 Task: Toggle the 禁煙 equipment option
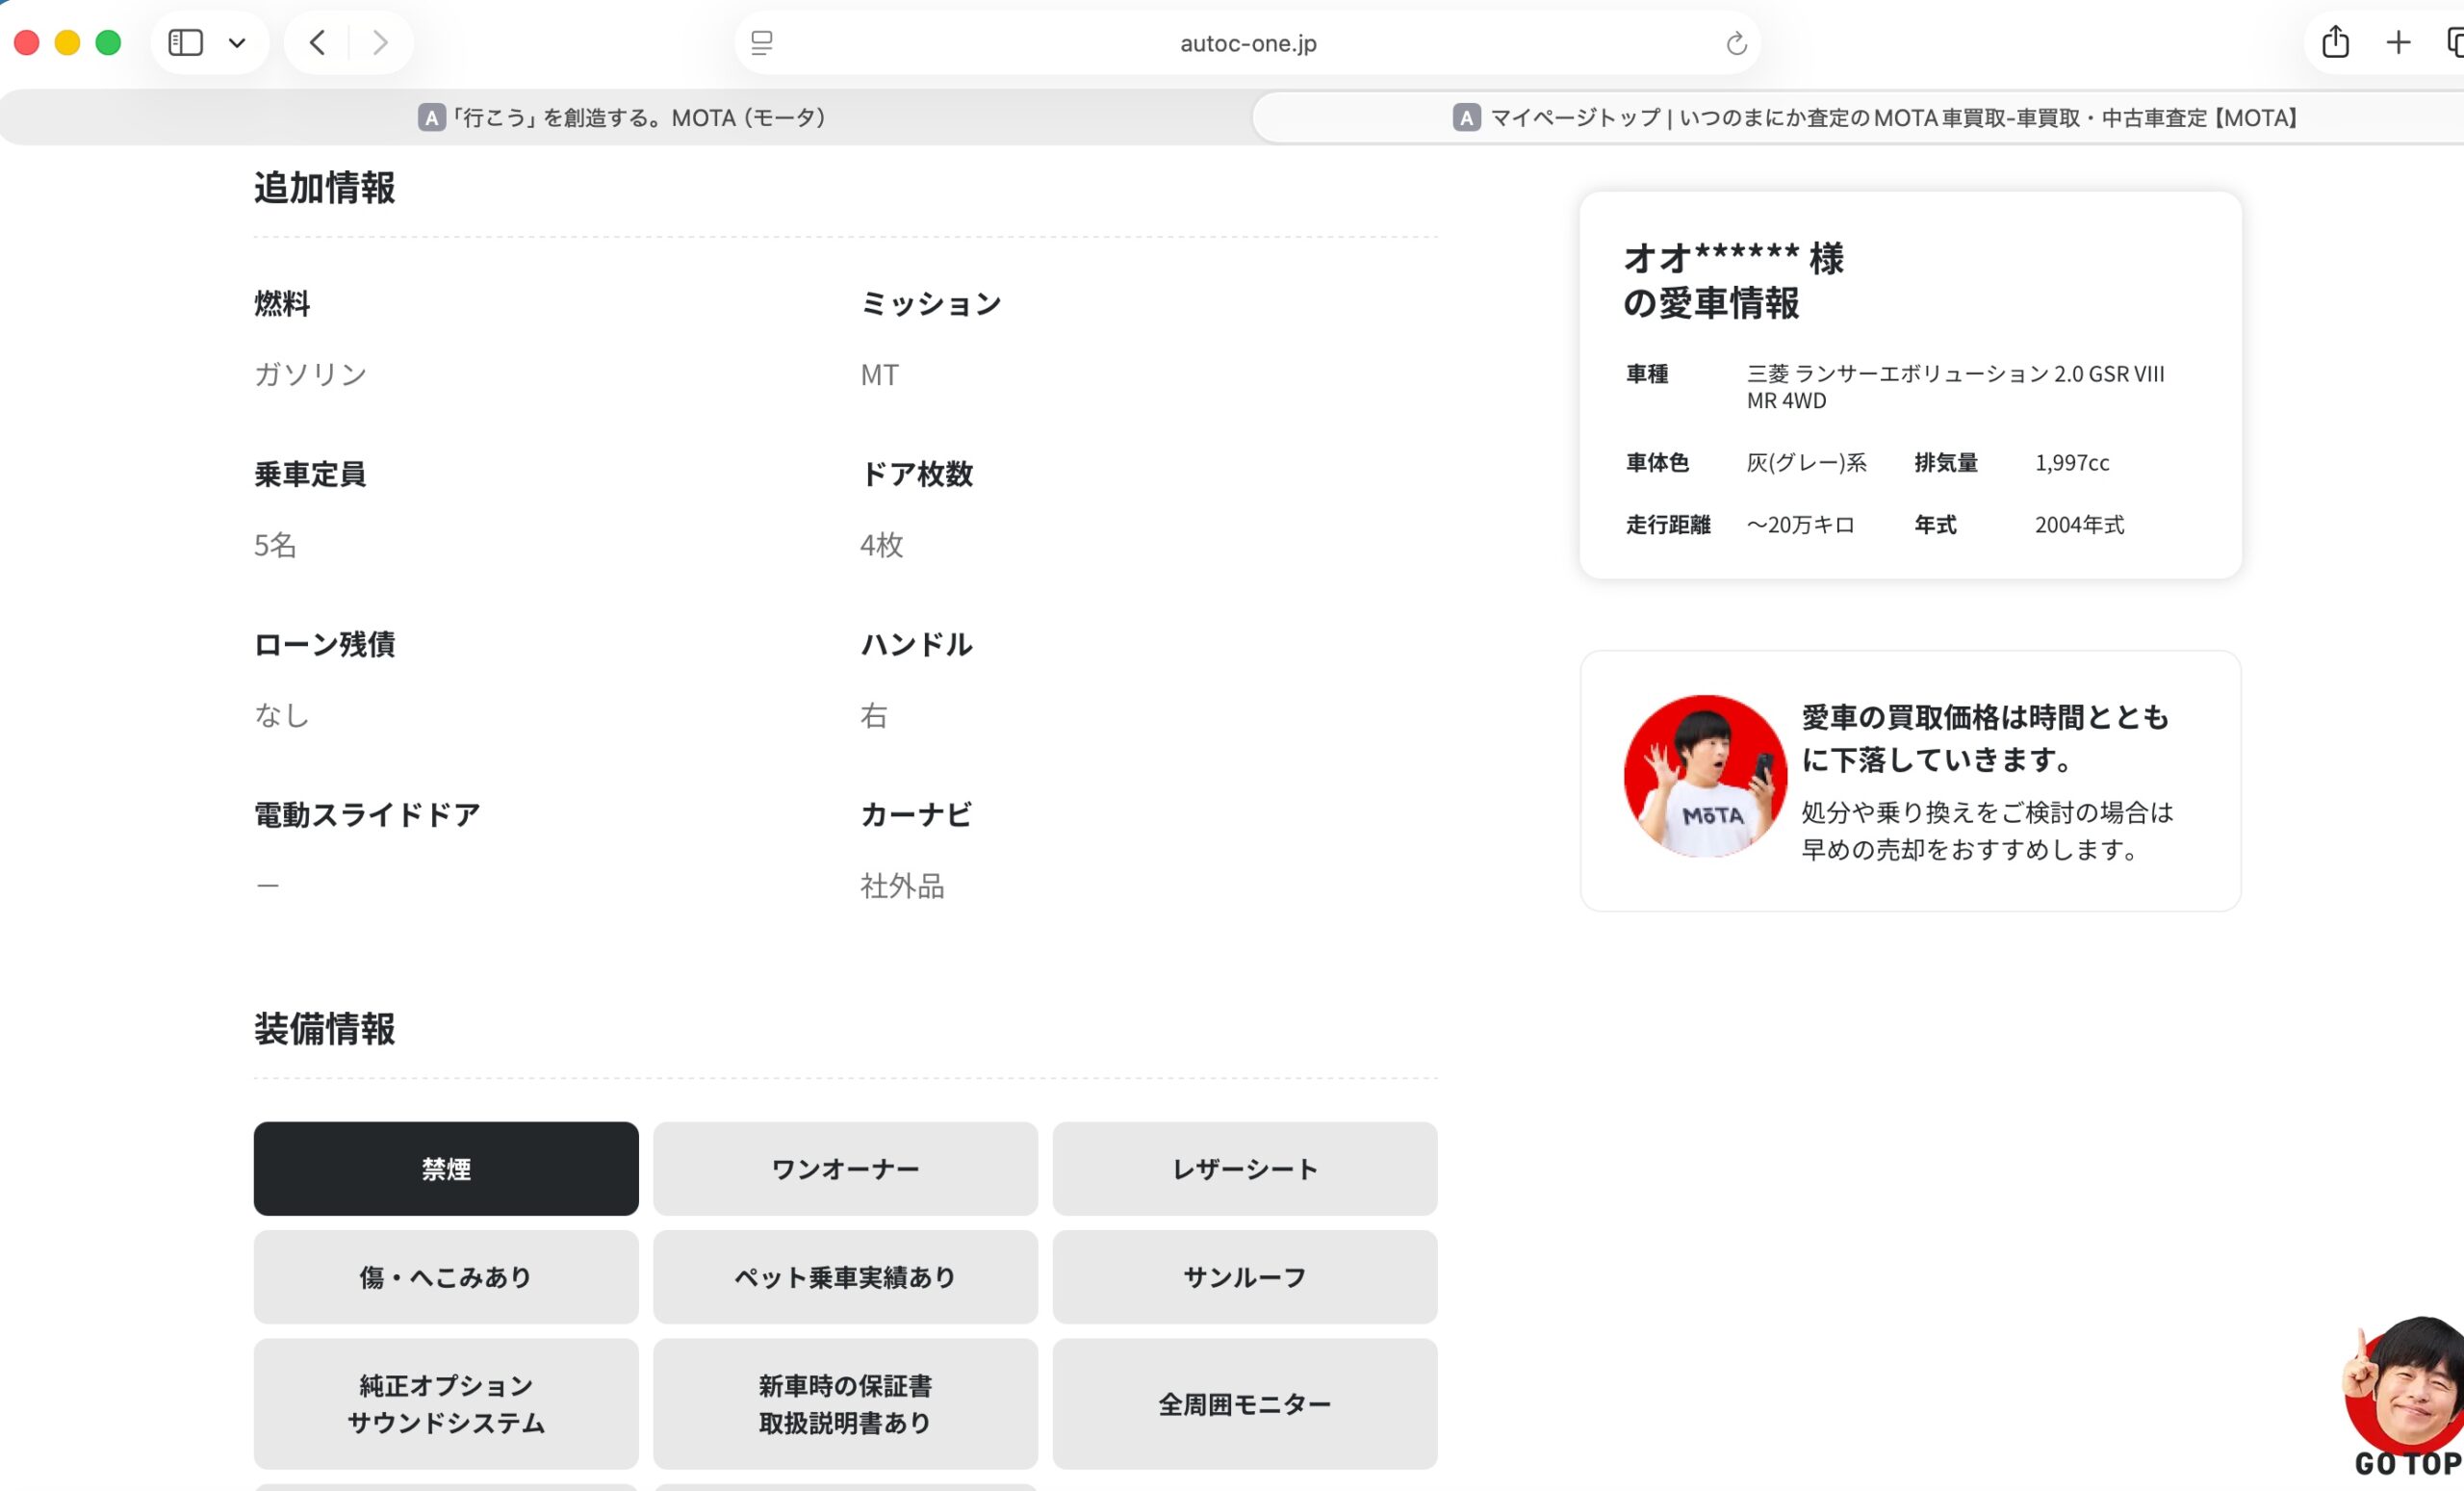446,1168
